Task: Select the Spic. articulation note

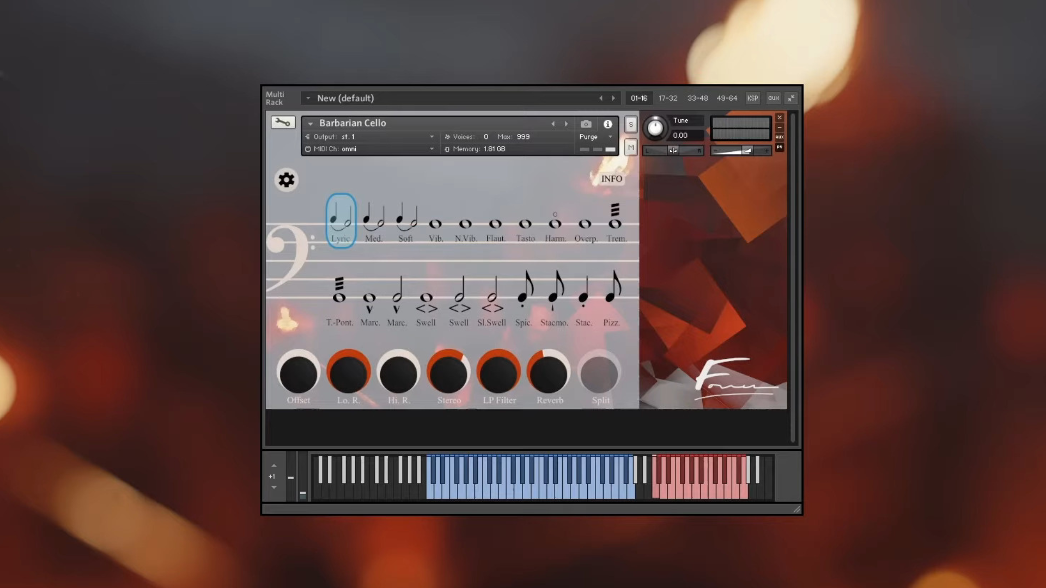Action: pos(524,294)
